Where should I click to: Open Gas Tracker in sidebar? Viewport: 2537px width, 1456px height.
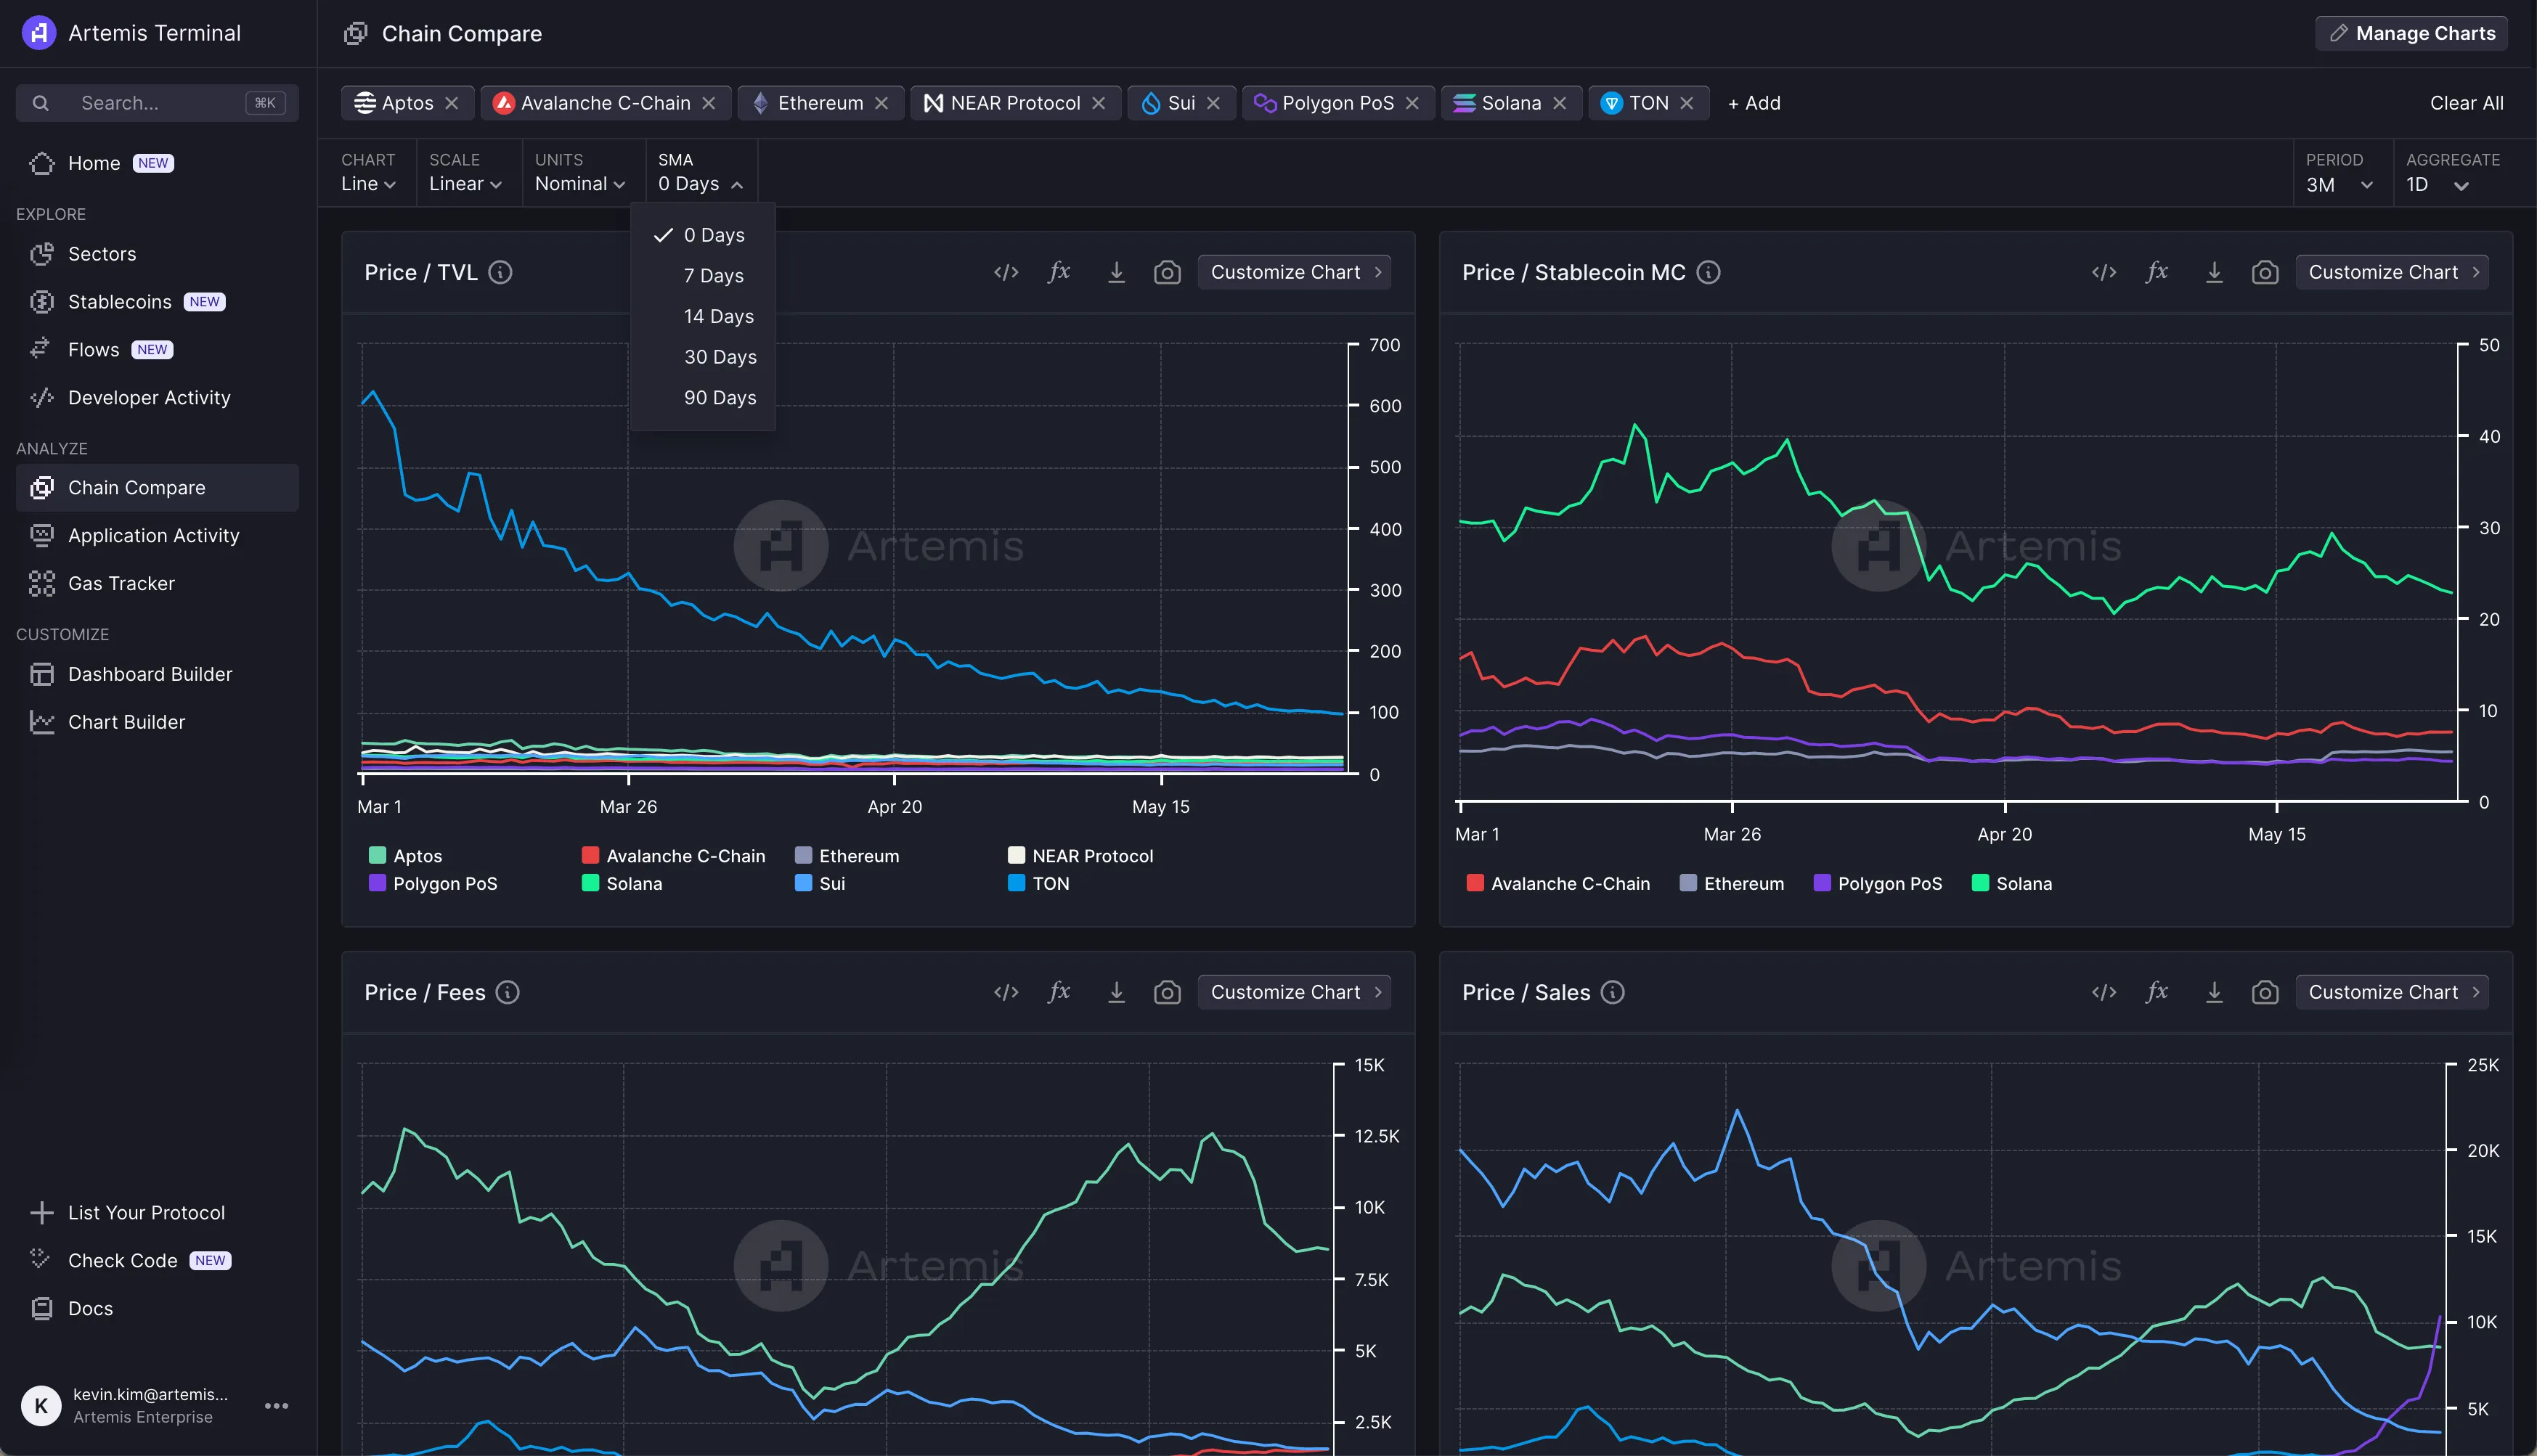tap(157, 584)
